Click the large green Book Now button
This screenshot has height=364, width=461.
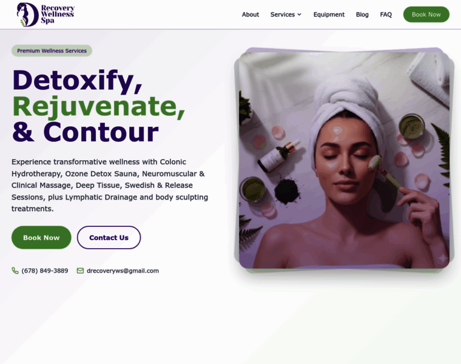[41, 238]
